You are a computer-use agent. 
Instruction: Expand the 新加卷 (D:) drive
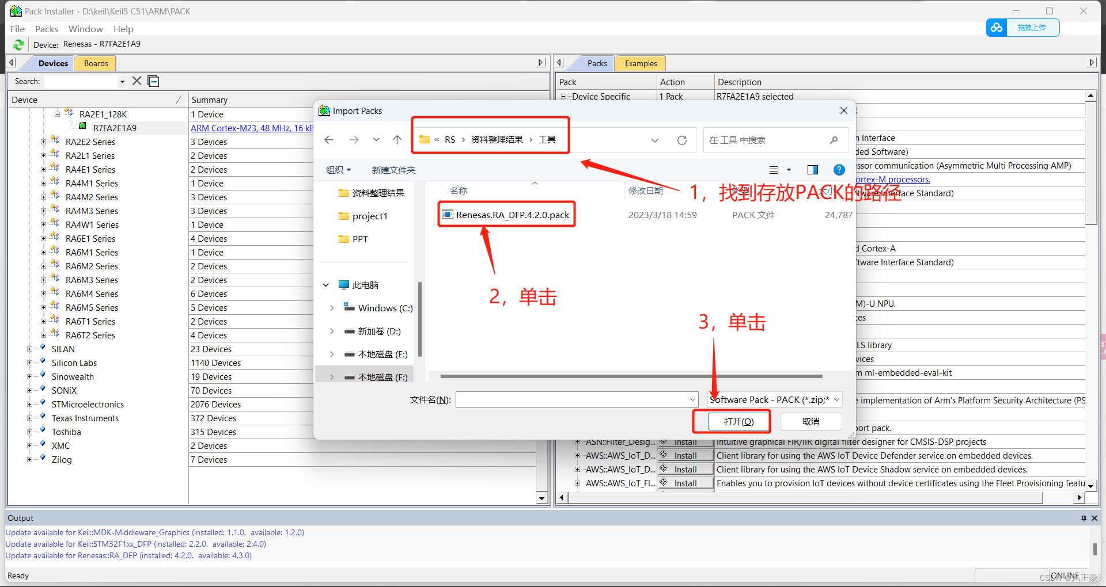coord(332,331)
